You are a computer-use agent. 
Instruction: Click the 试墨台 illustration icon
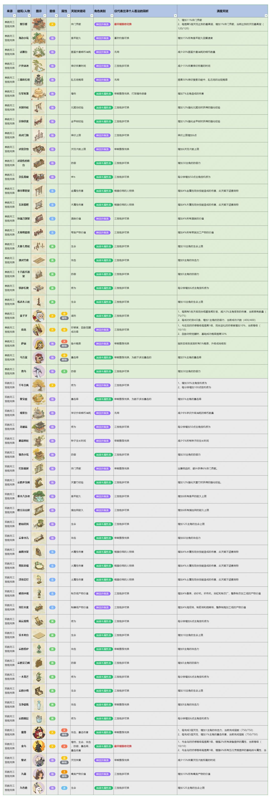pyautogui.click(x=39, y=52)
